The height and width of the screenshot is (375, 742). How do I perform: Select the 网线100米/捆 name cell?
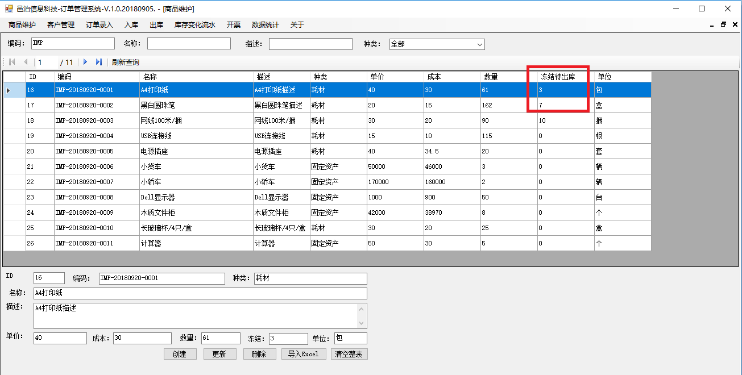196,120
